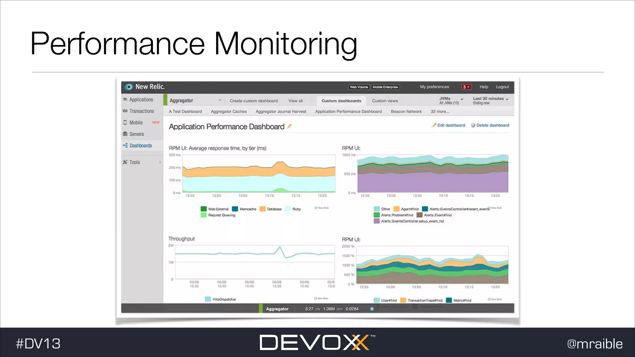Open the Transactions section icon
The width and height of the screenshot is (635, 357).
pyautogui.click(x=125, y=111)
